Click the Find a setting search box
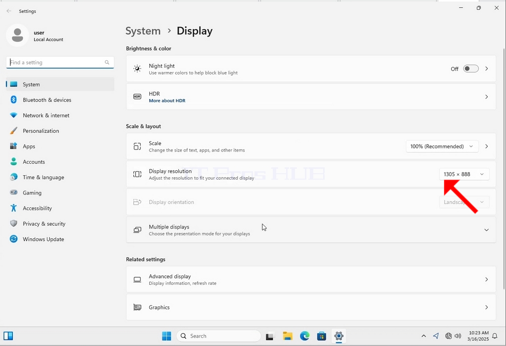 [60, 62]
